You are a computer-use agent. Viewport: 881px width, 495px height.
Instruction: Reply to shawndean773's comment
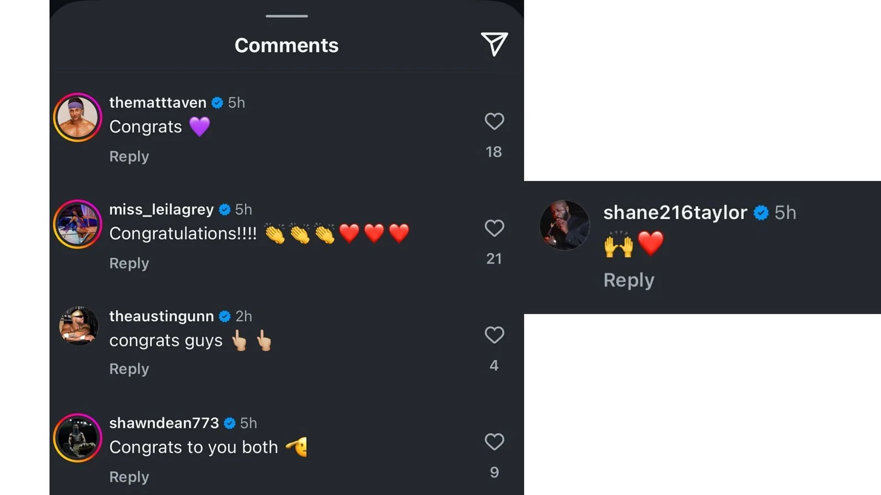[x=129, y=477]
